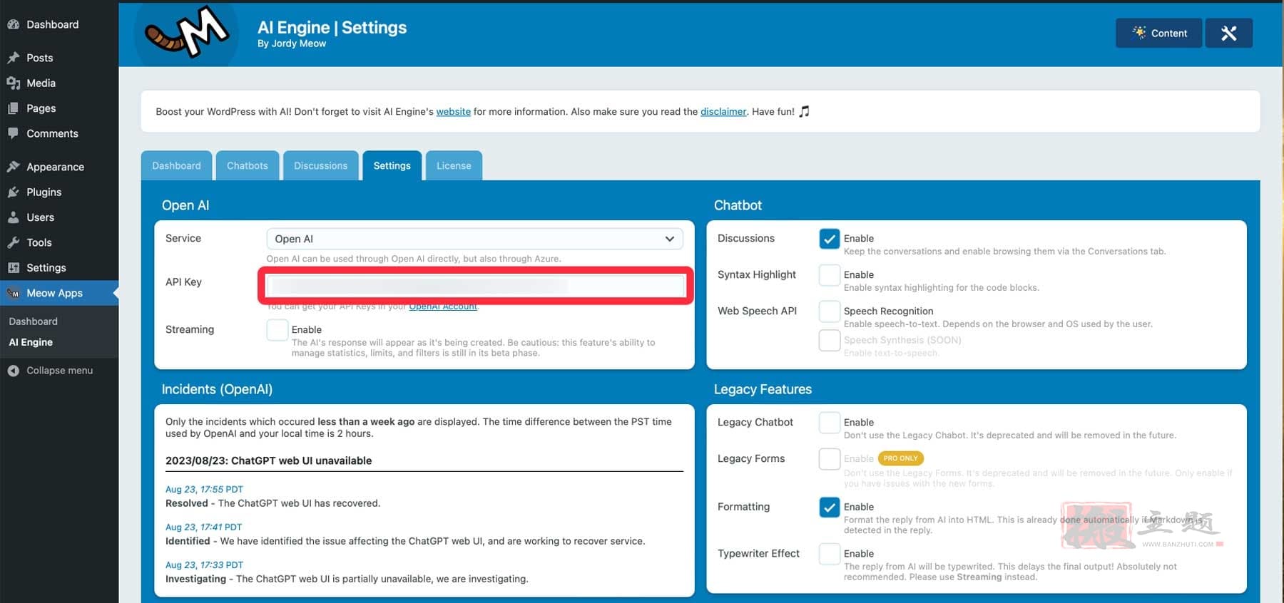Toggle the Speech Synthesis (SOON) checkbox
The height and width of the screenshot is (603, 1284).
pos(830,340)
